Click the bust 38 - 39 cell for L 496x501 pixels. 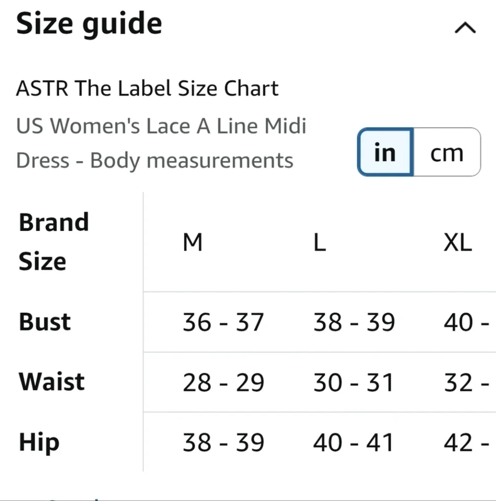tap(354, 323)
